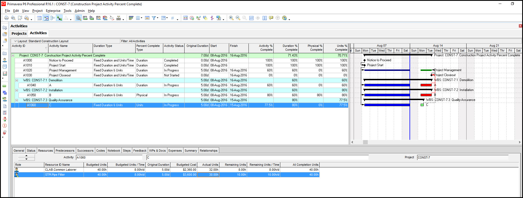This screenshot has width=523, height=198.
Task: Click the Gantt horizontal scrollbar thumb
Action: [366, 142]
